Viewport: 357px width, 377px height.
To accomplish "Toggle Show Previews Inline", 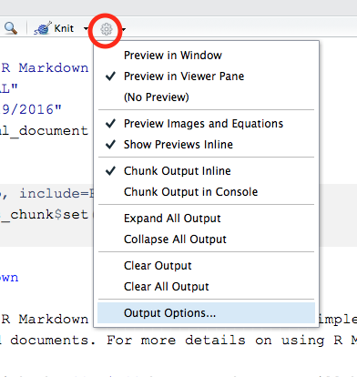I will 206,145.
